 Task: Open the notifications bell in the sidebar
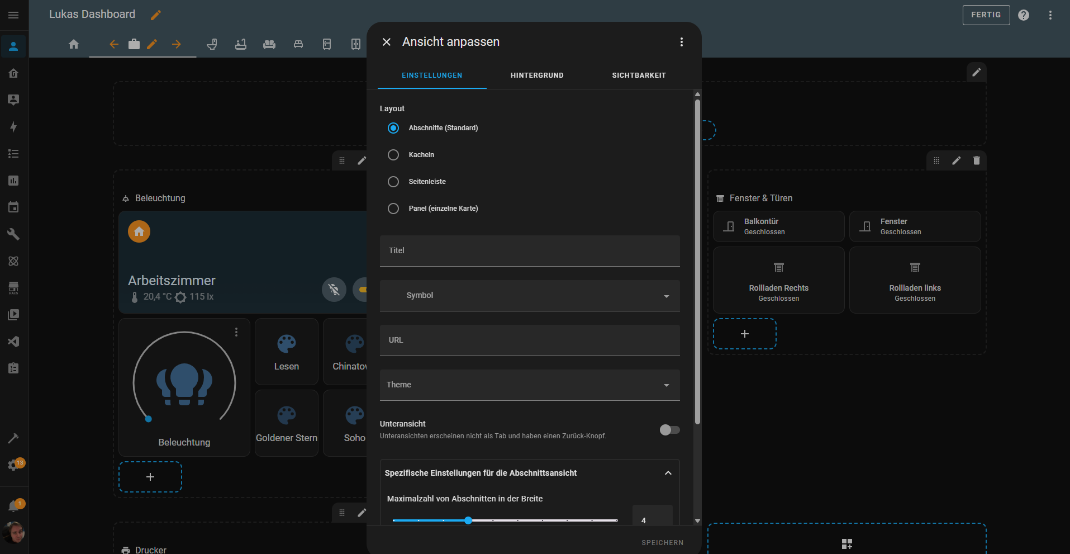[13, 504]
